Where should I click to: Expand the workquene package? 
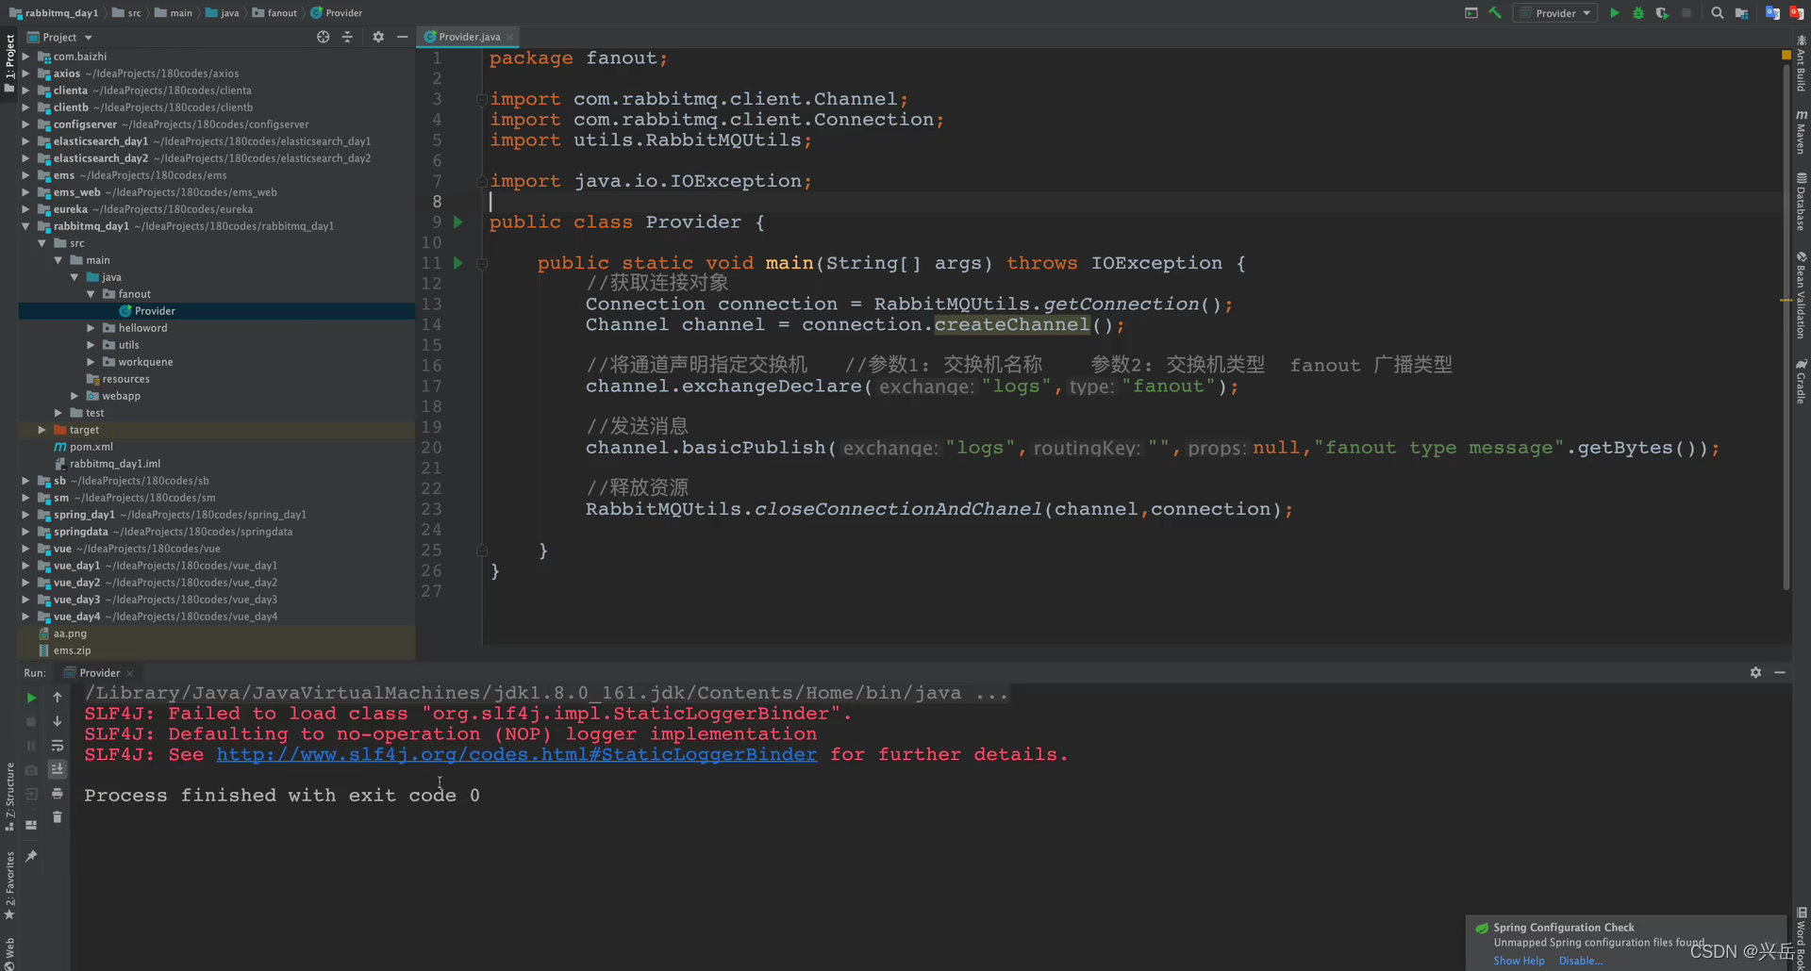click(91, 362)
